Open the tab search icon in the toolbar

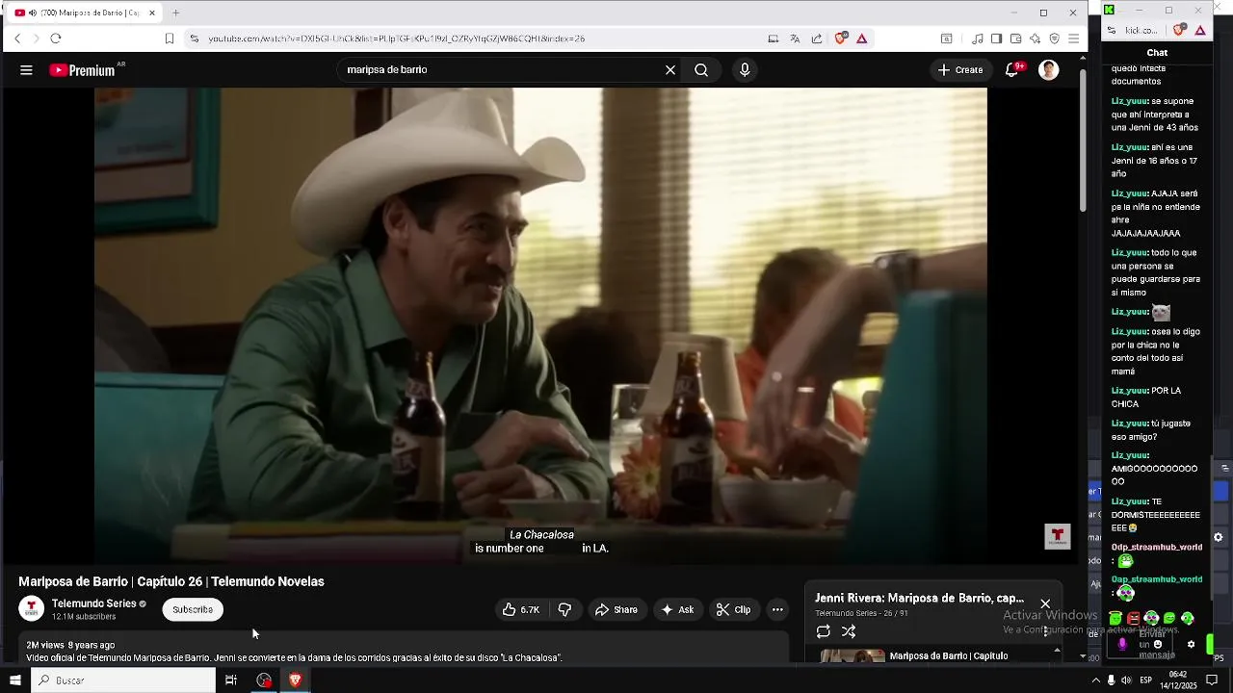pyautogui.click(x=946, y=38)
